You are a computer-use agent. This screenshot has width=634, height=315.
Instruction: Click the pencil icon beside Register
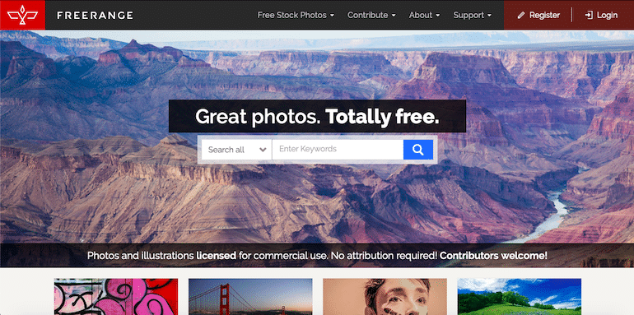pos(521,16)
